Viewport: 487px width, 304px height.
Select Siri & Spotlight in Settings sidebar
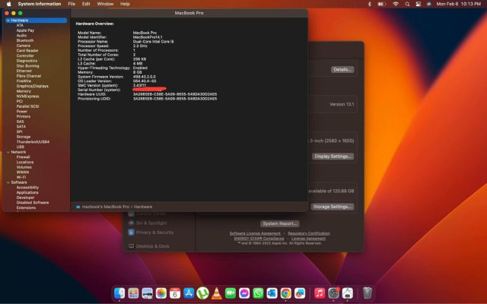pos(151,223)
